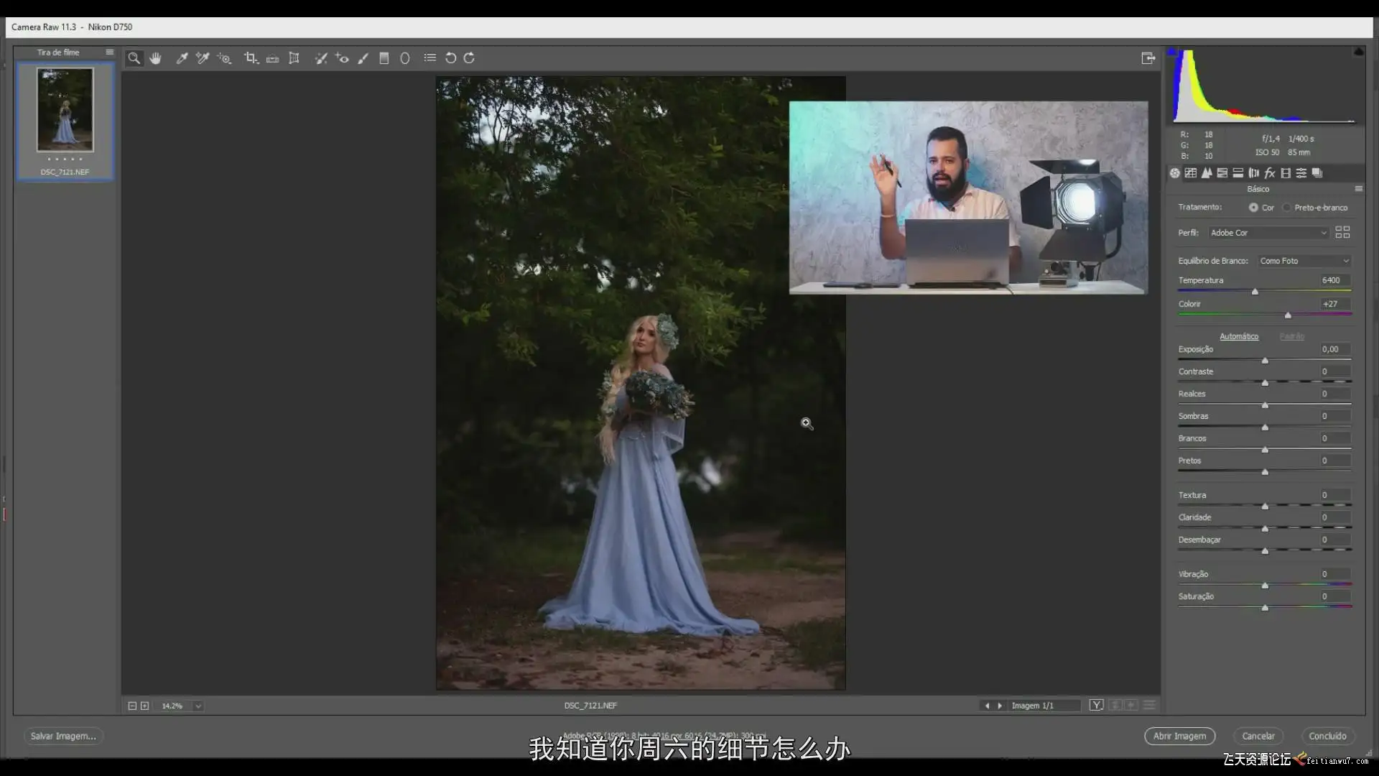Expand the Equilíbrio de Branco dropdown
The image size is (1379, 776).
tap(1304, 261)
